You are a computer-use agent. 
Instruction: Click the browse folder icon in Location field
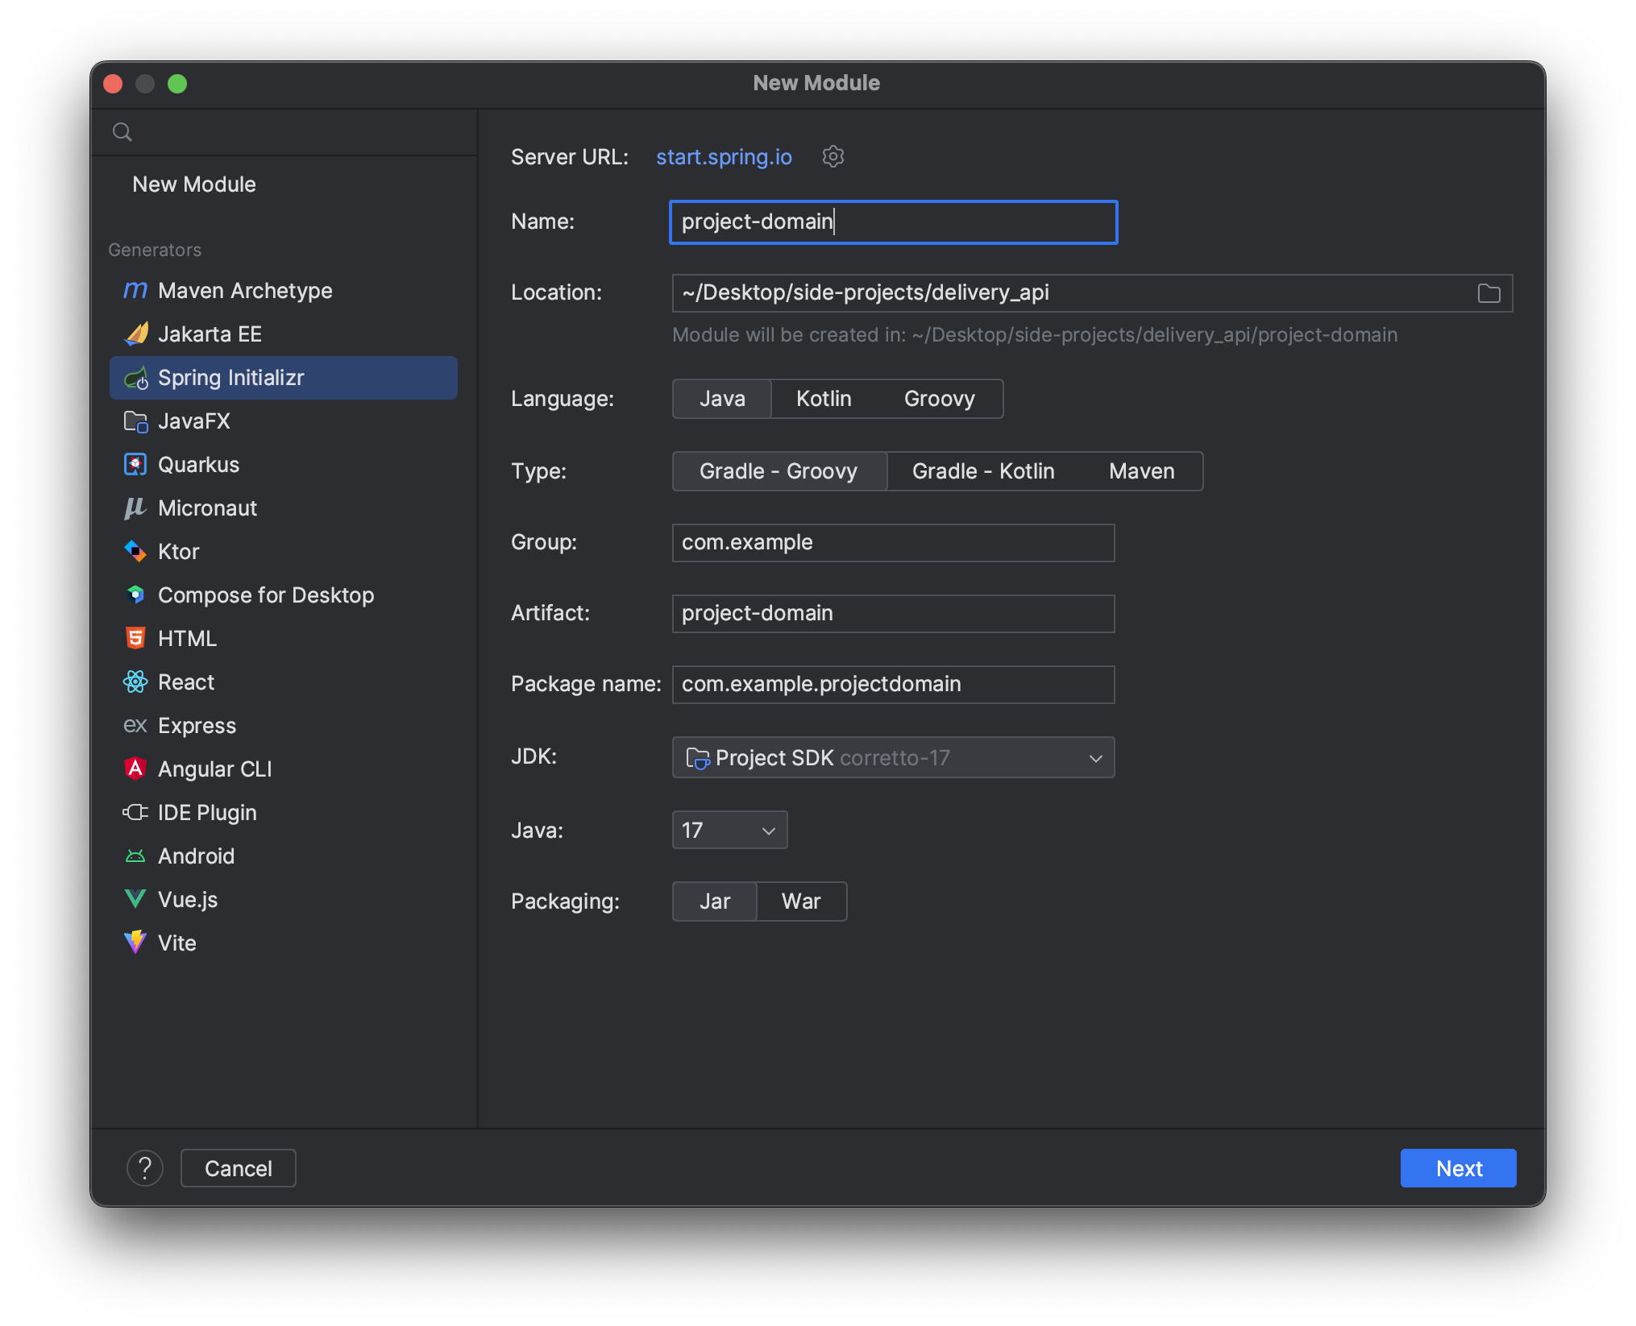[1489, 293]
